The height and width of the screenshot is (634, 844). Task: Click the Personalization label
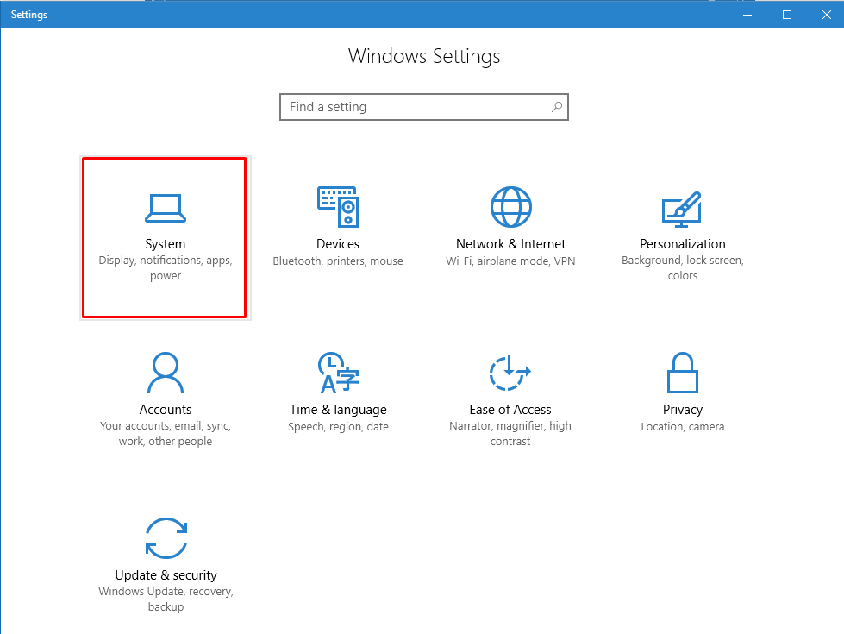coord(683,244)
